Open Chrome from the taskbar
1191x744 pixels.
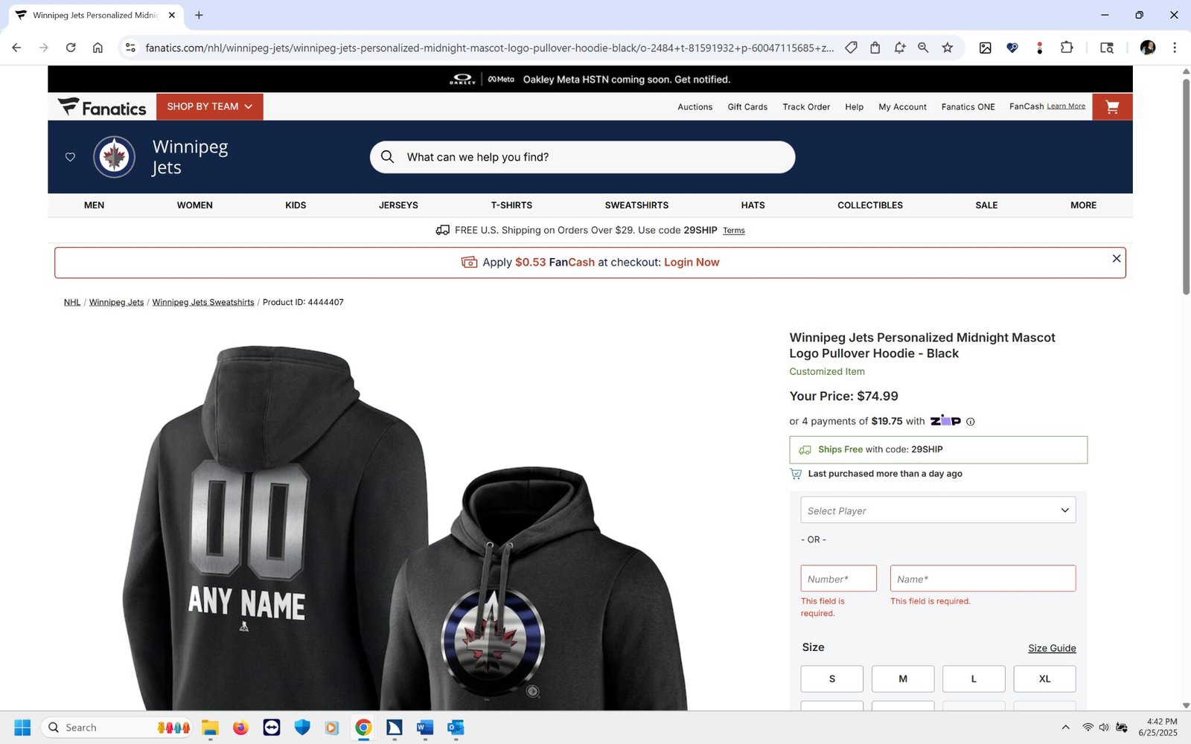[363, 728]
